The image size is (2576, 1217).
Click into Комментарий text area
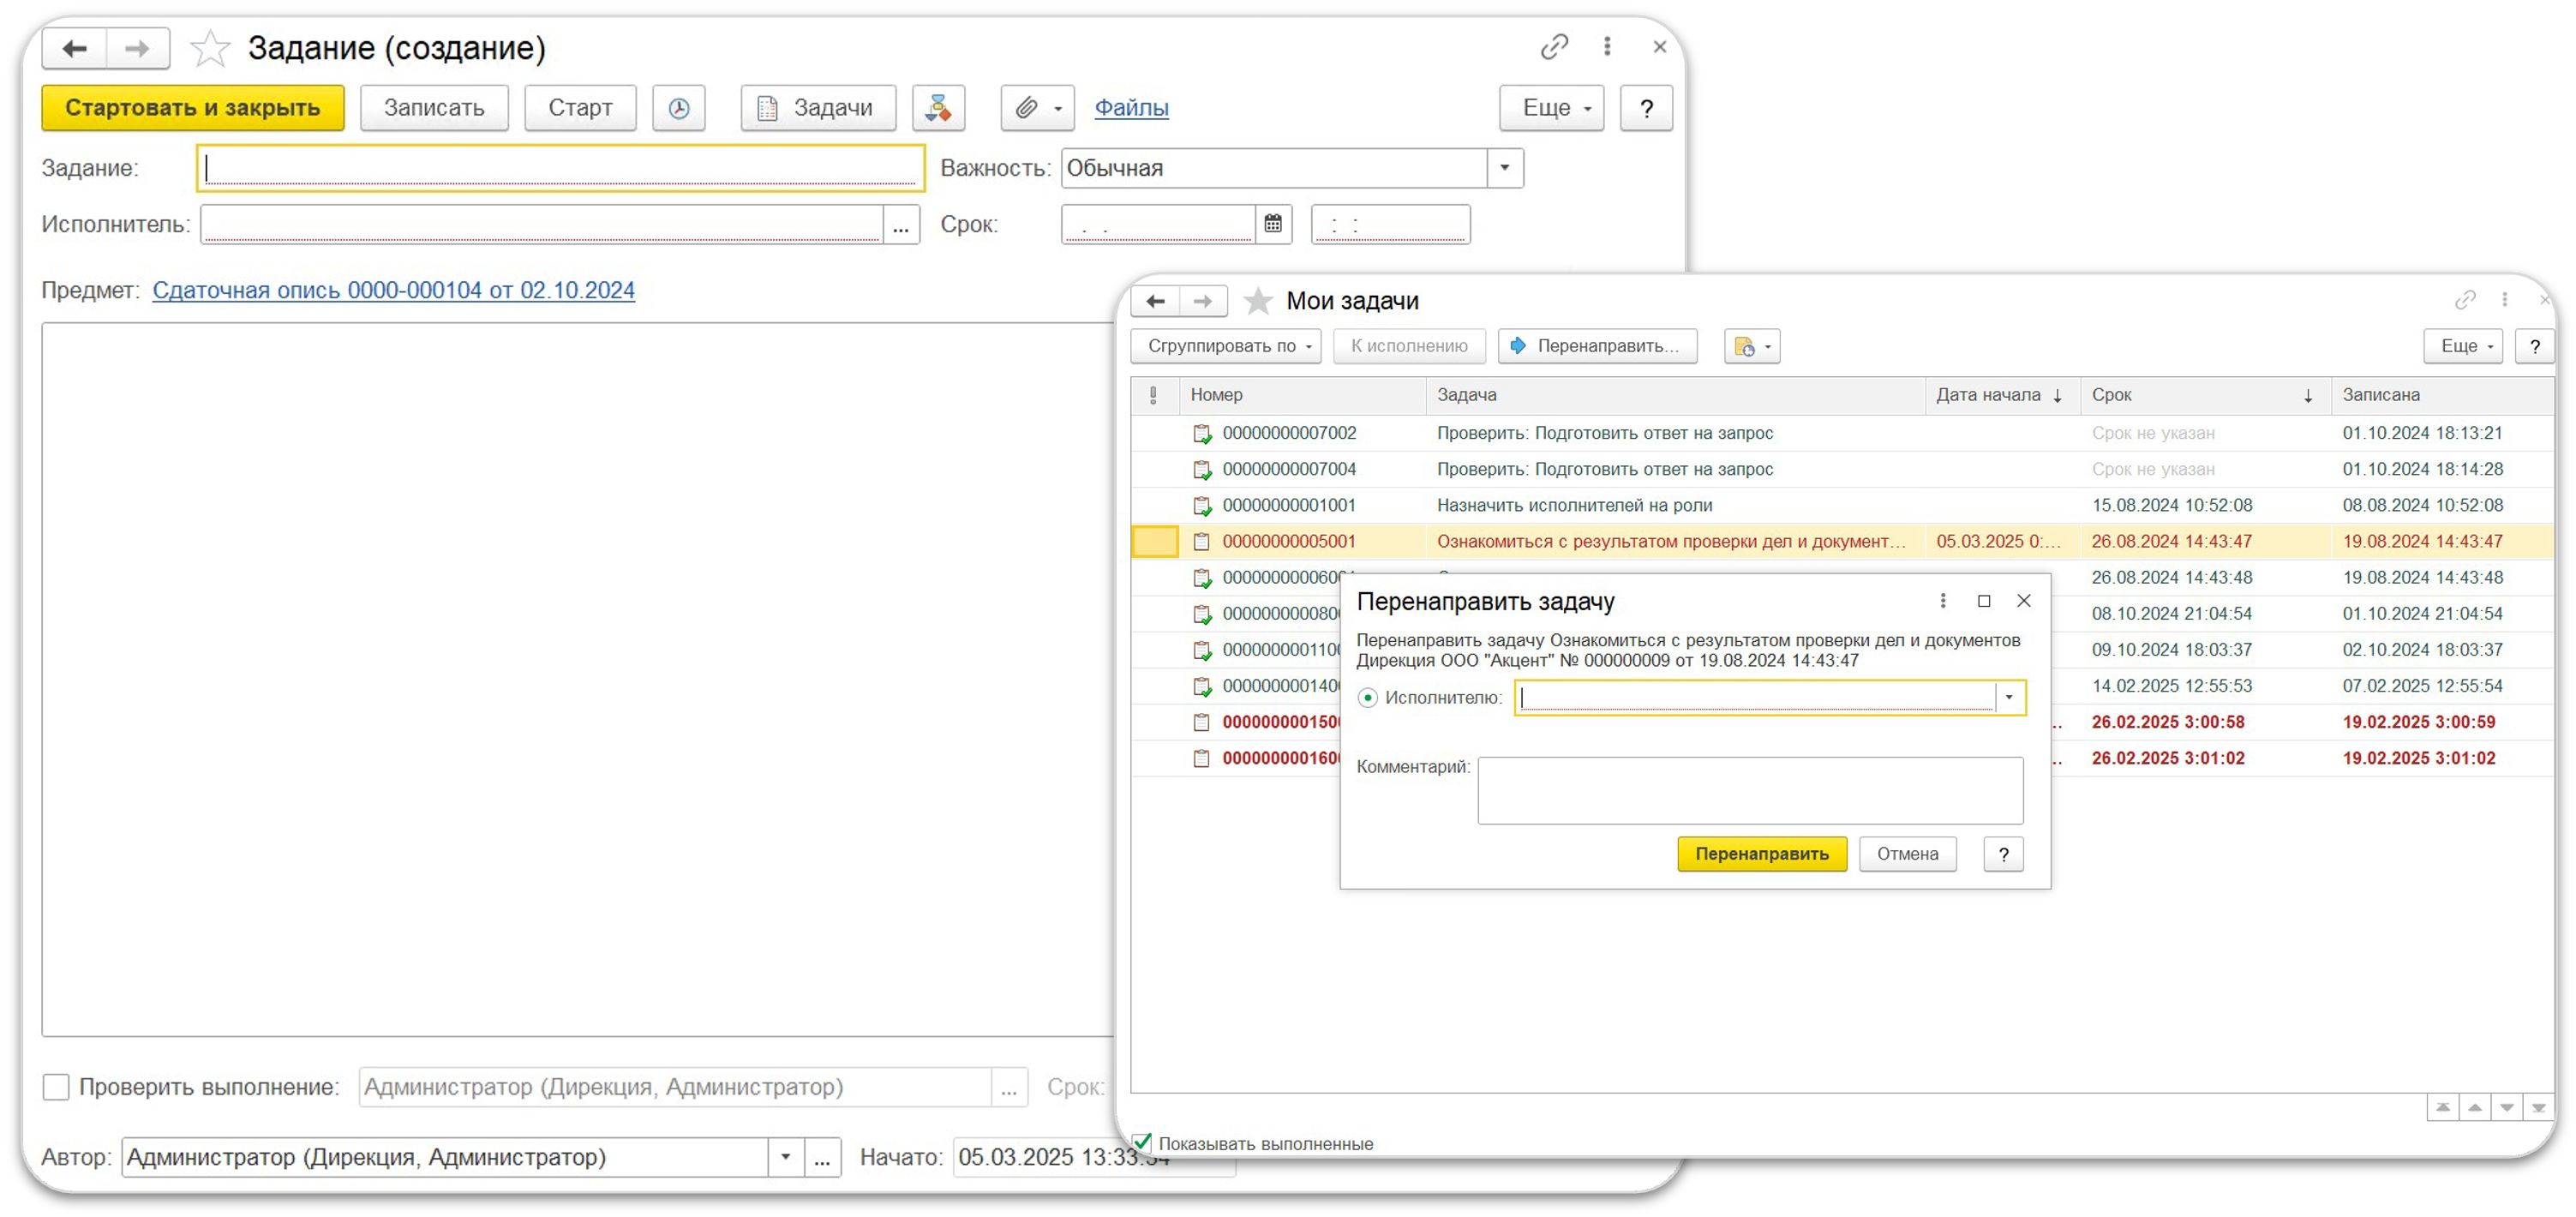pyautogui.click(x=1750, y=790)
